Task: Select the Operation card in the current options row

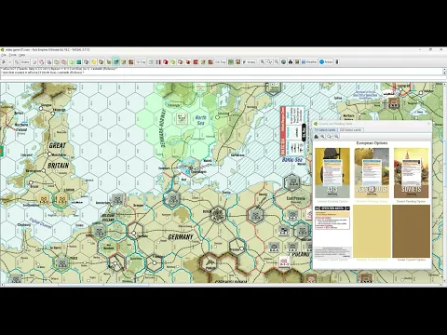Action: coord(332,232)
